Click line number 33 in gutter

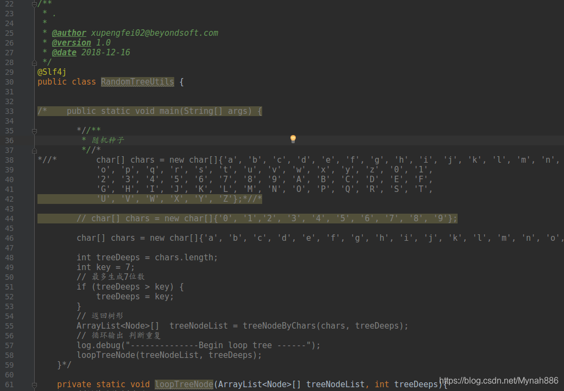pos(9,111)
